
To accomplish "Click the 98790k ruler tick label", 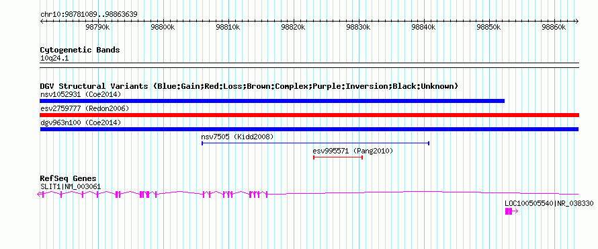I will pyautogui.click(x=98, y=28).
